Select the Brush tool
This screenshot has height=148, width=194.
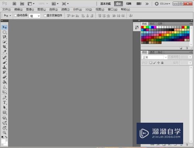tap(5, 62)
